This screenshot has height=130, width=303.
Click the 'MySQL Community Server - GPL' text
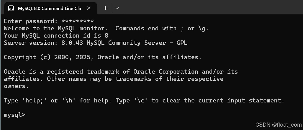pos(137,43)
